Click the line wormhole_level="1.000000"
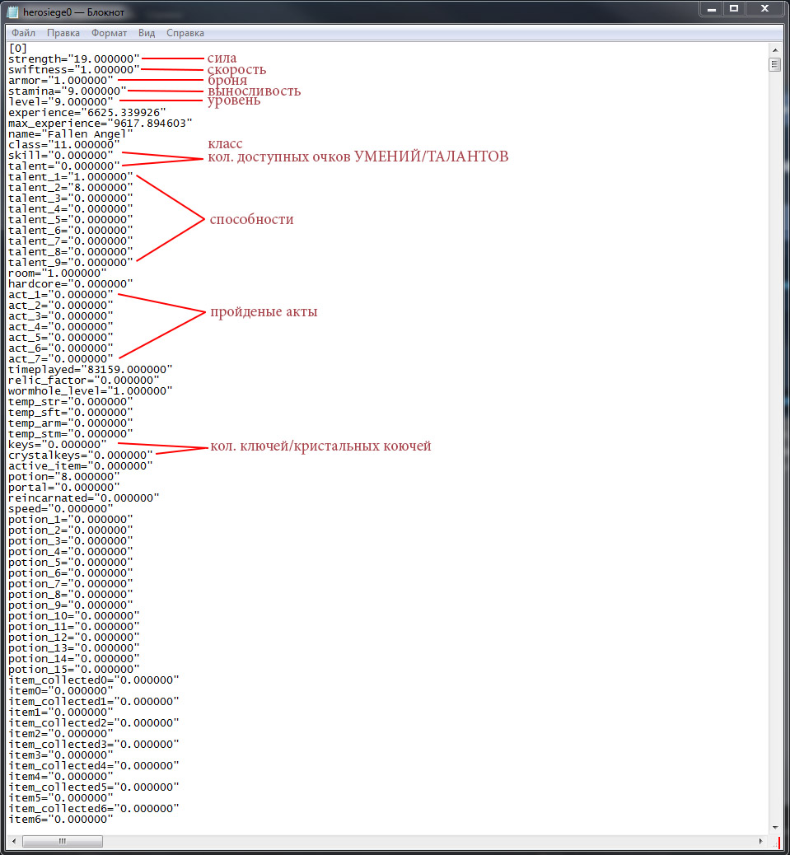 pyautogui.click(x=90, y=391)
